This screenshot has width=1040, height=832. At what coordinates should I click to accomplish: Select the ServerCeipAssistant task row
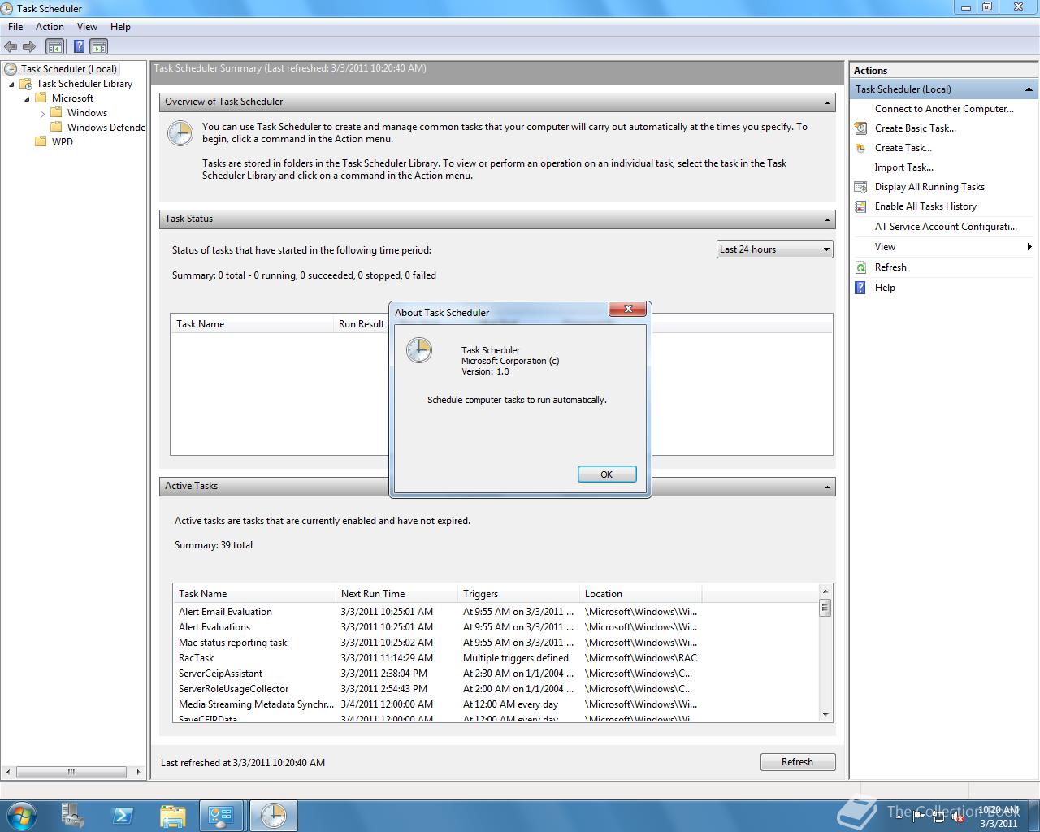point(496,674)
